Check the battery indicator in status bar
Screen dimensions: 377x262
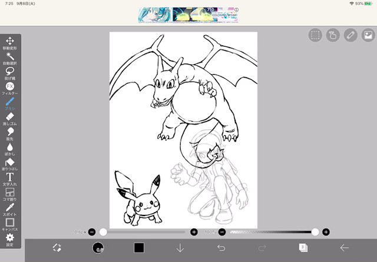(x=368, y=4)
